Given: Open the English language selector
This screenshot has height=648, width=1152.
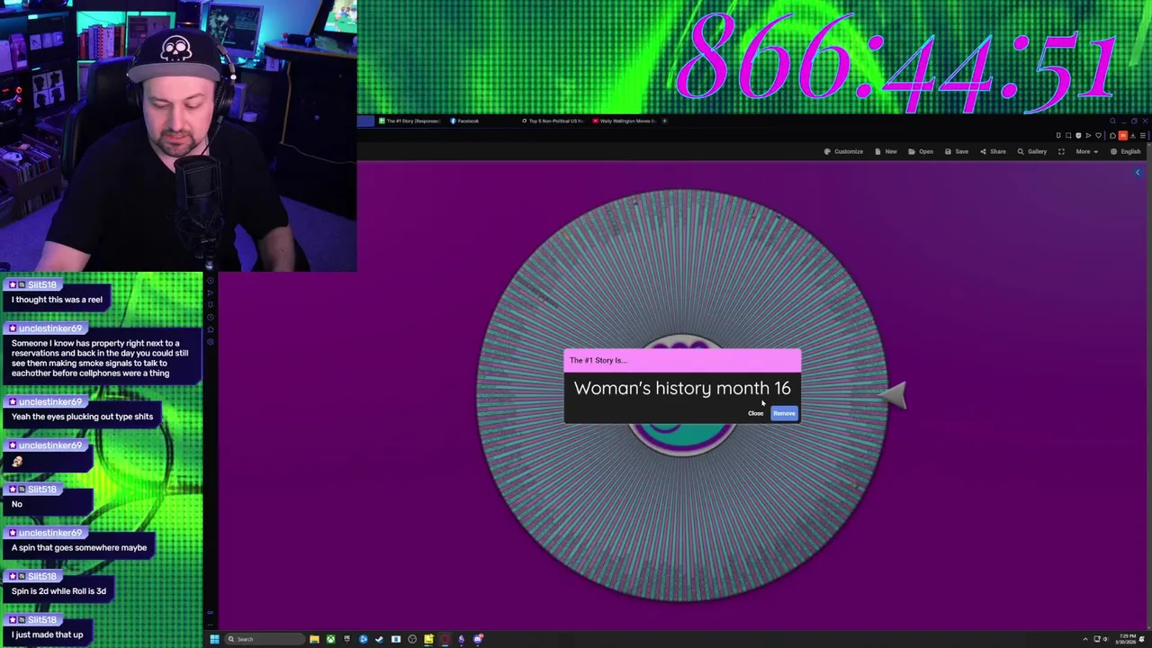Looking at the screenshot, I should [1126, 151].
